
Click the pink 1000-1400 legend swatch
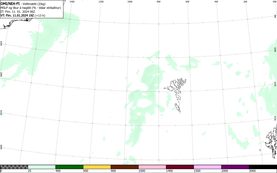tap(152, 167)
